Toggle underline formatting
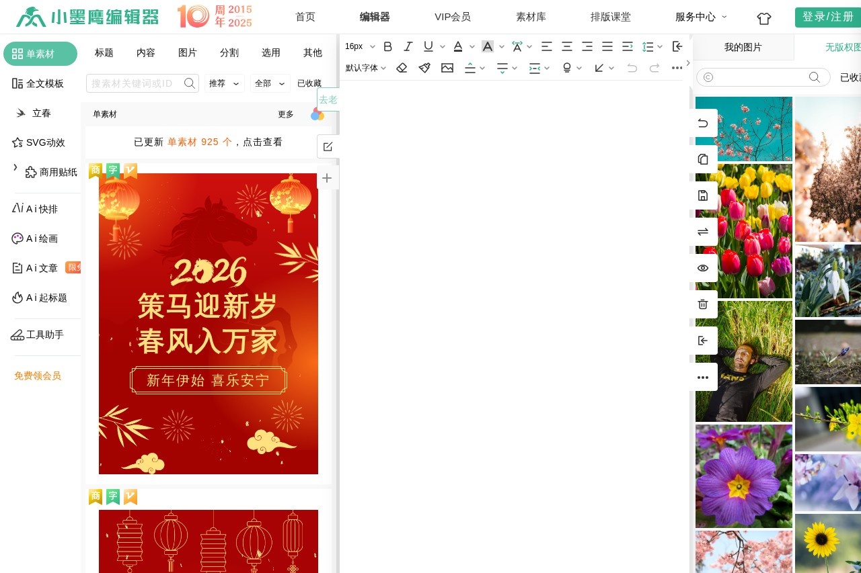Viewport: 861px width, 573px height. pos(428,46)
